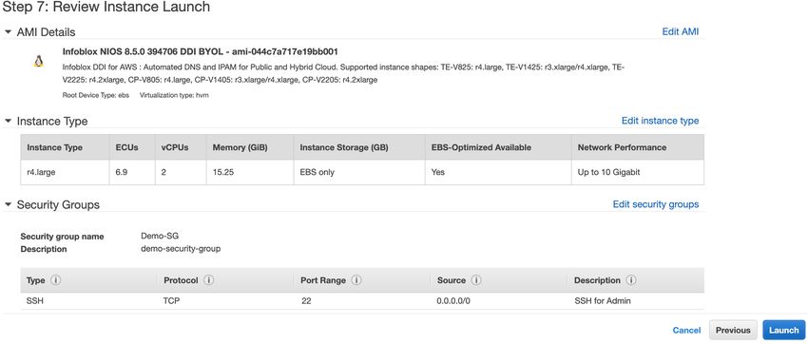Open the Edit AMI link
This screenshot has width=808, height=344.
(x=681, y=31)
